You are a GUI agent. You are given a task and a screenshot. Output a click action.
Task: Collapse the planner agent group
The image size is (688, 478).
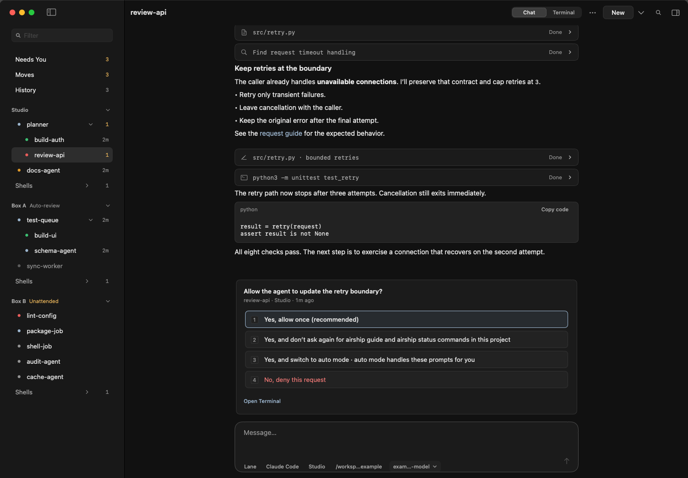[x=91, y=125]
